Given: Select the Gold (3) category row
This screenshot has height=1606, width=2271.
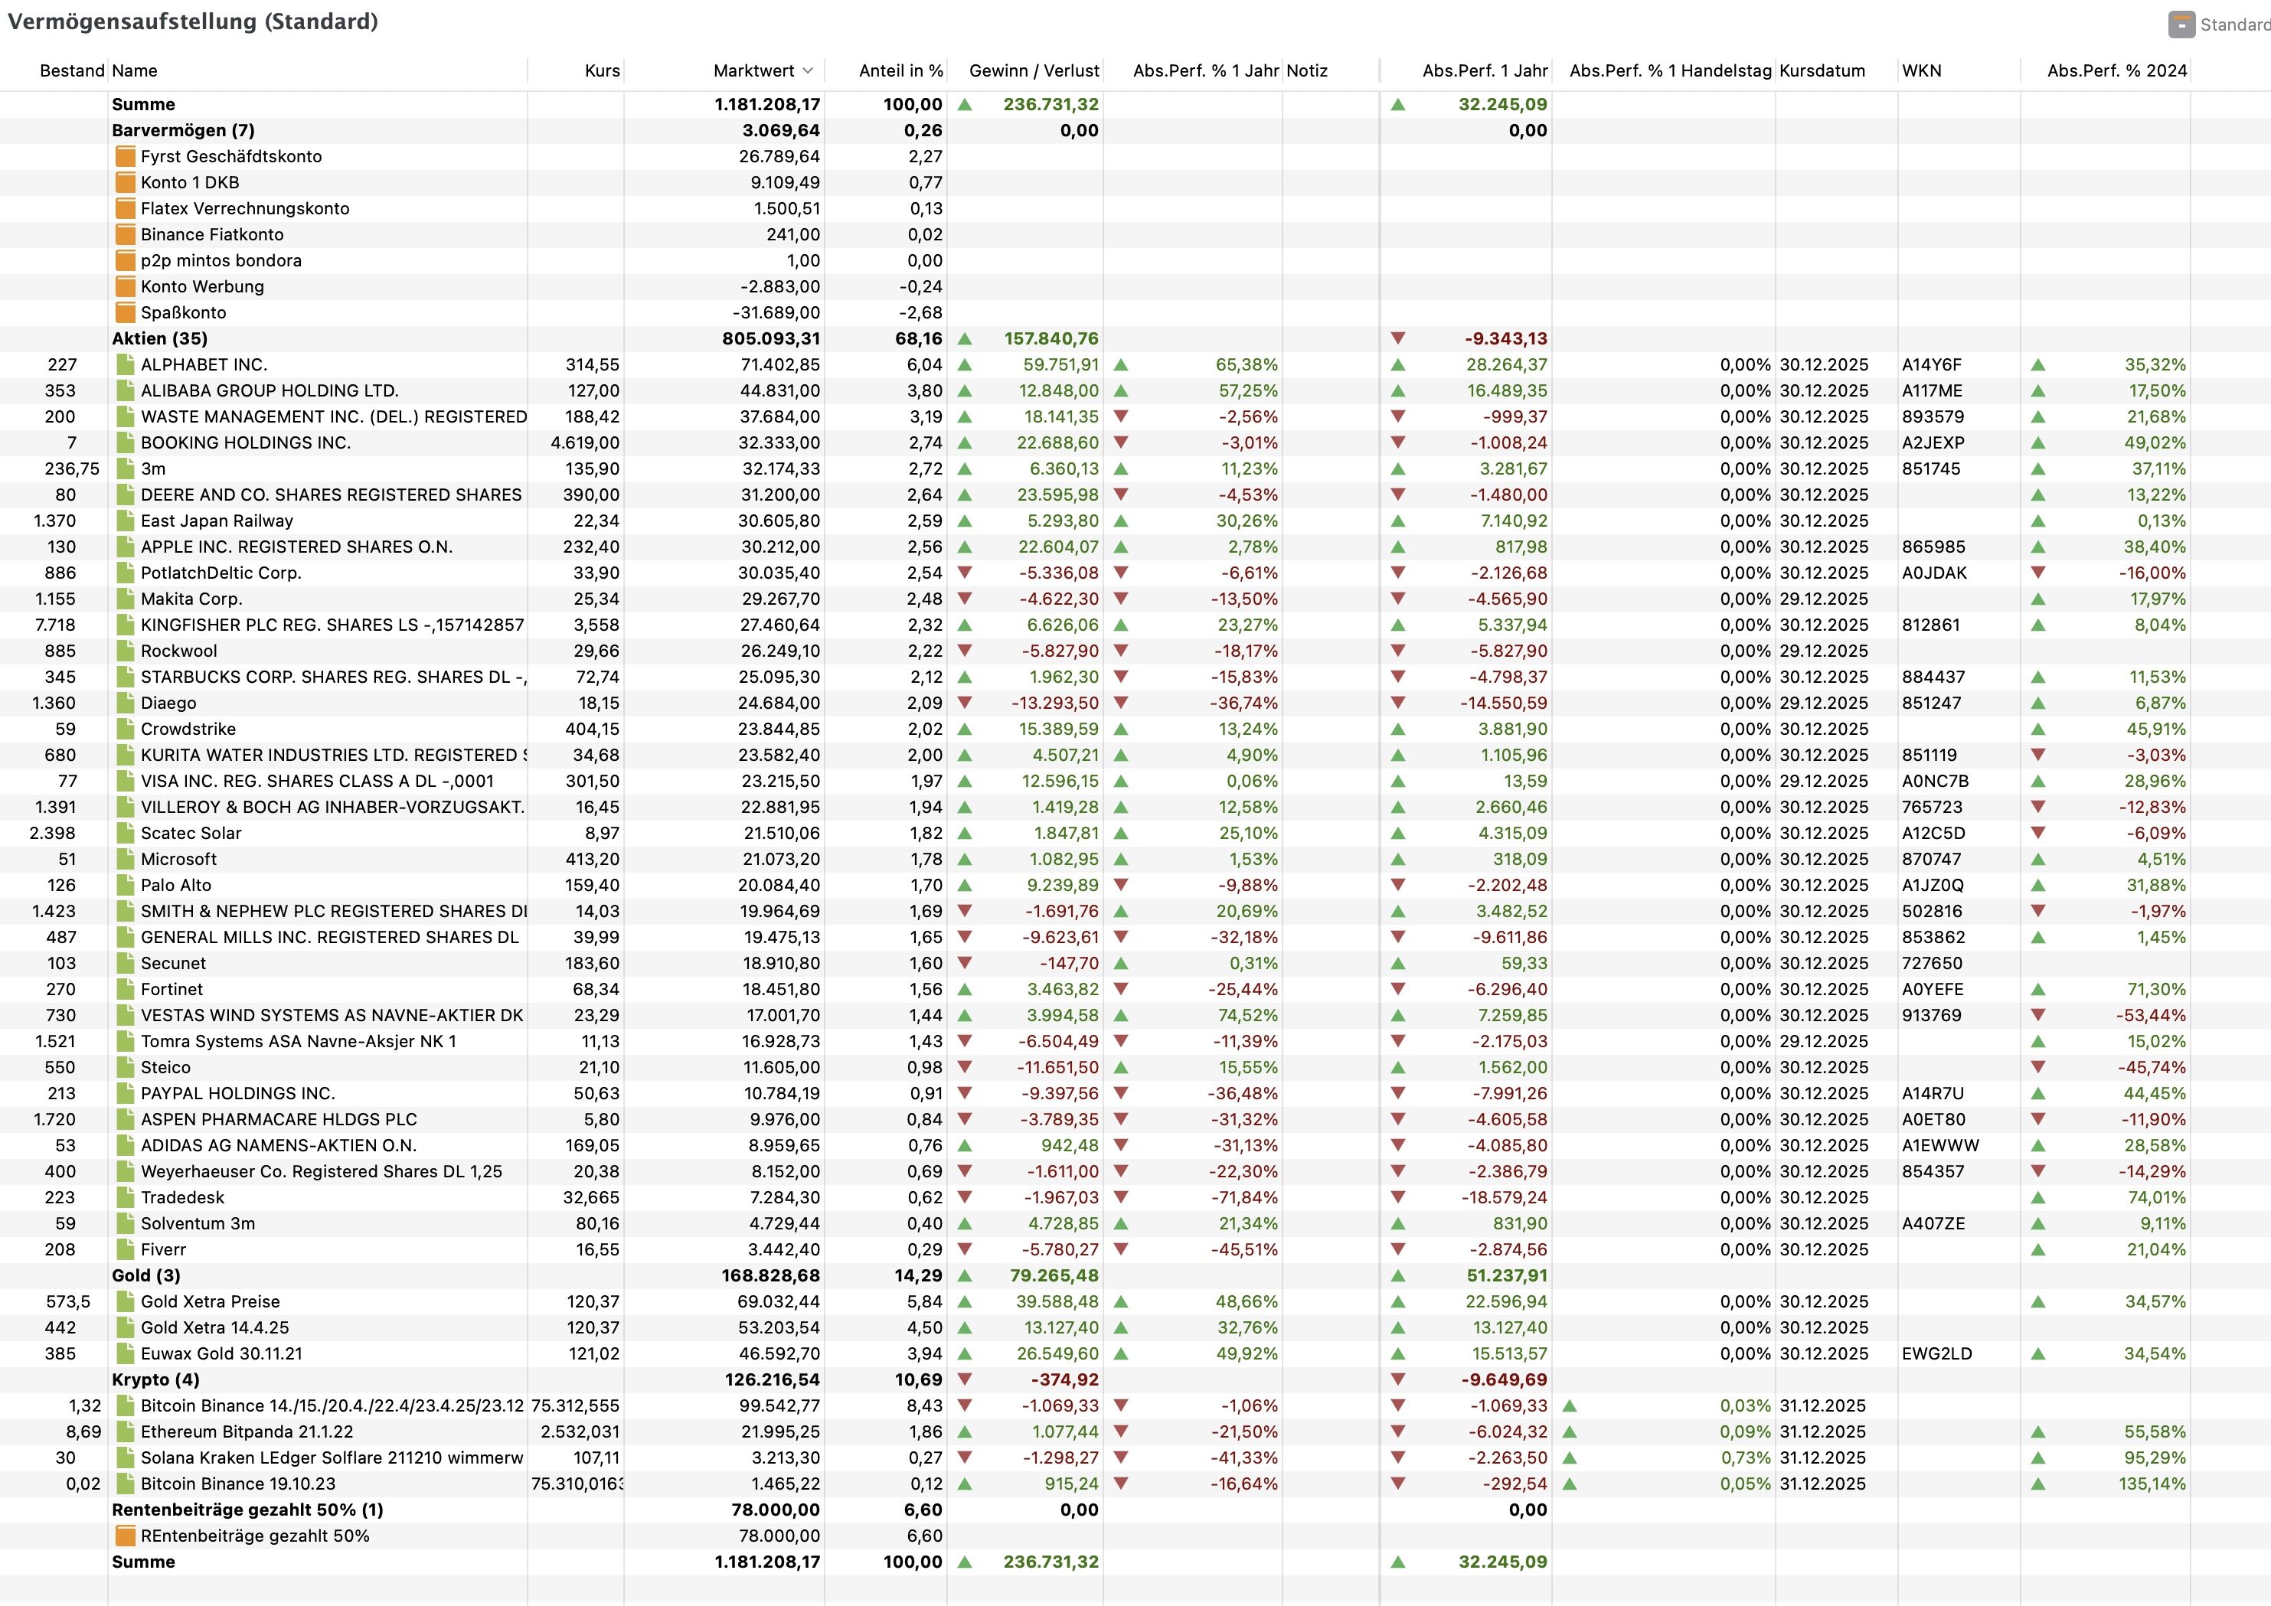Looking at the screenshot, I should tap(145, 1276).
